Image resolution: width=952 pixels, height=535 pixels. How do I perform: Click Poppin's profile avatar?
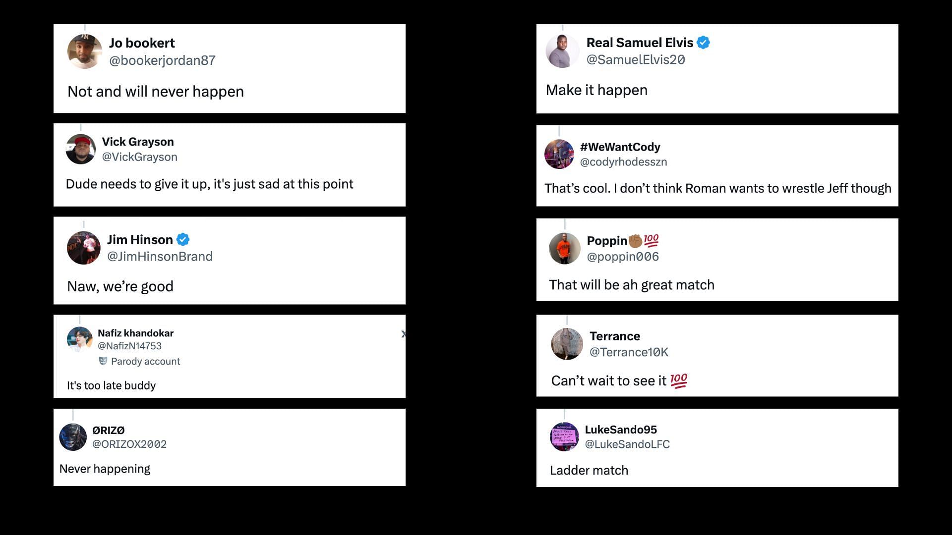pyautogui.click(x=565, y=248)
